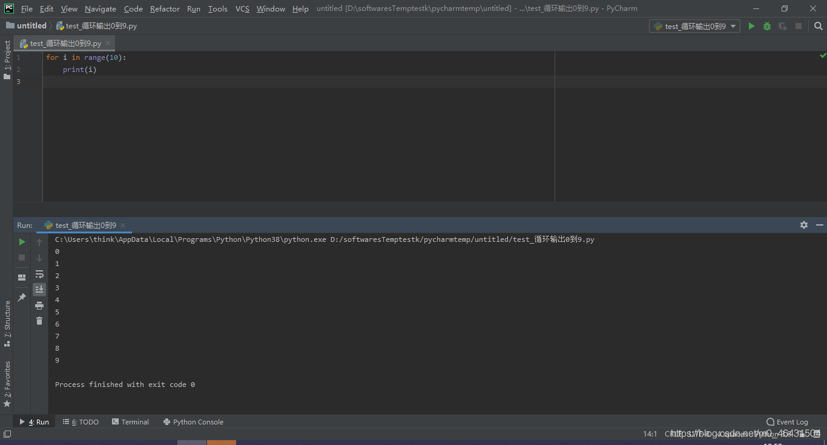
Task: Toggle soft-wrap in the console output
Action: [39, 274]
